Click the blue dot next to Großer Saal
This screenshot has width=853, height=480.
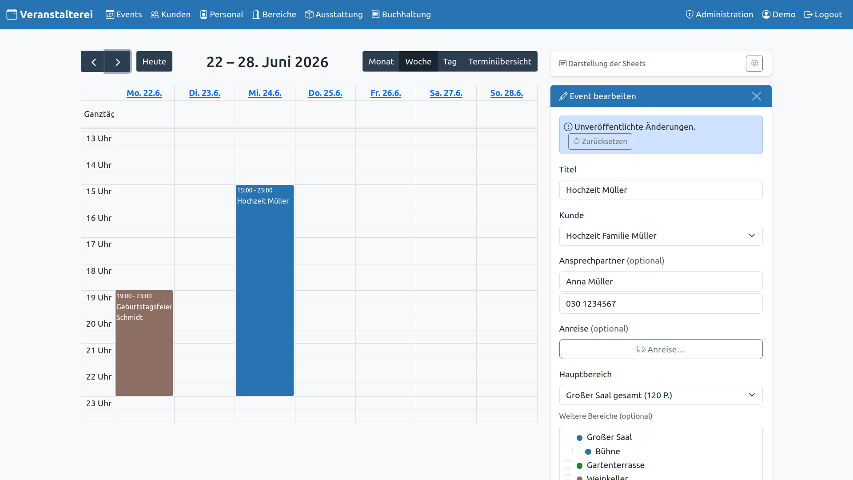pyautogui.click(x=579, y=438)
